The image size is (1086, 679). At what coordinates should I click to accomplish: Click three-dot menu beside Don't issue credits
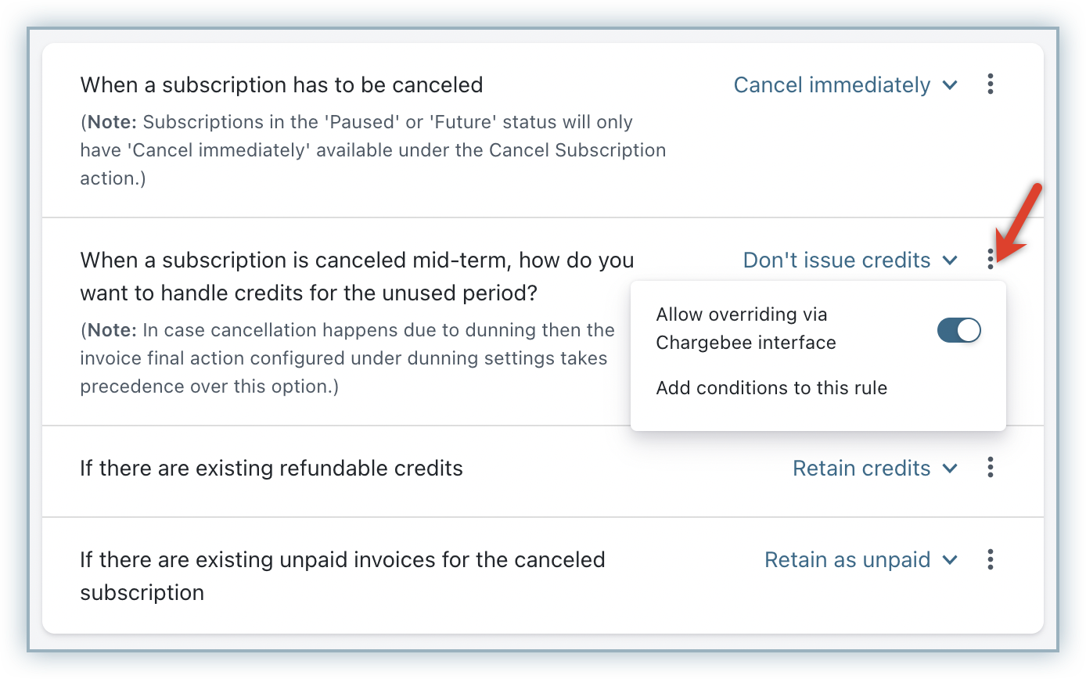pos(991,259)
